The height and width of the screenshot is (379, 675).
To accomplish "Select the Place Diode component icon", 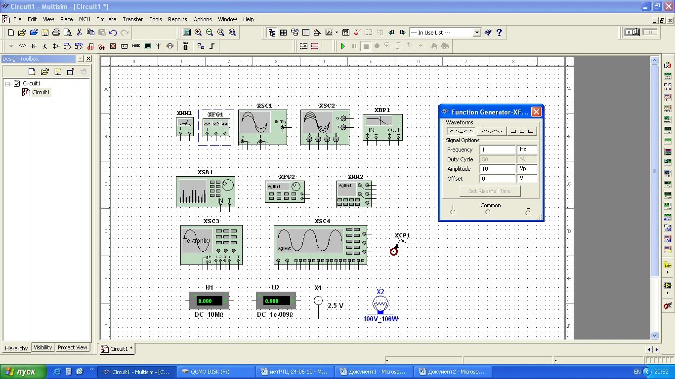I will click(x=34, y=45).
